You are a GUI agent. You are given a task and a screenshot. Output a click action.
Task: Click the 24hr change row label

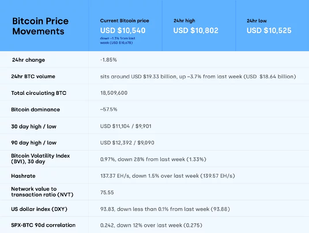point(29,60)
